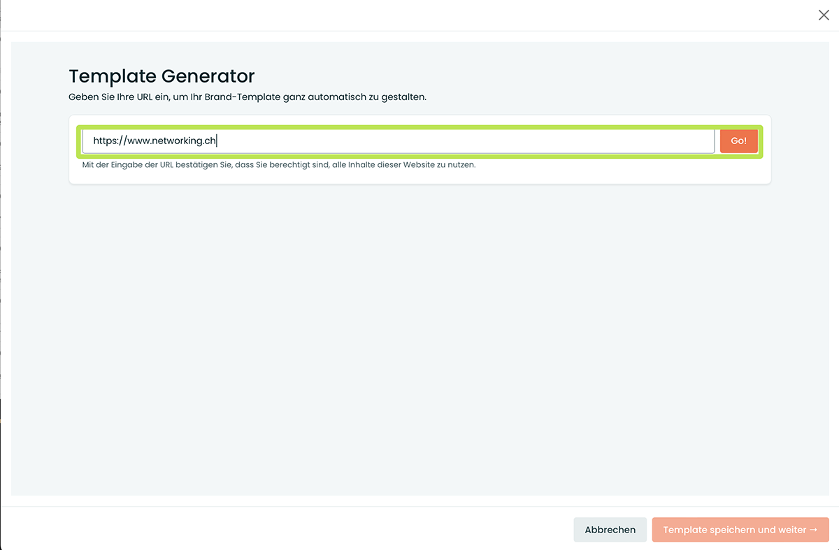Dismiss the dialog via the top-right X icon

[824, 15]
